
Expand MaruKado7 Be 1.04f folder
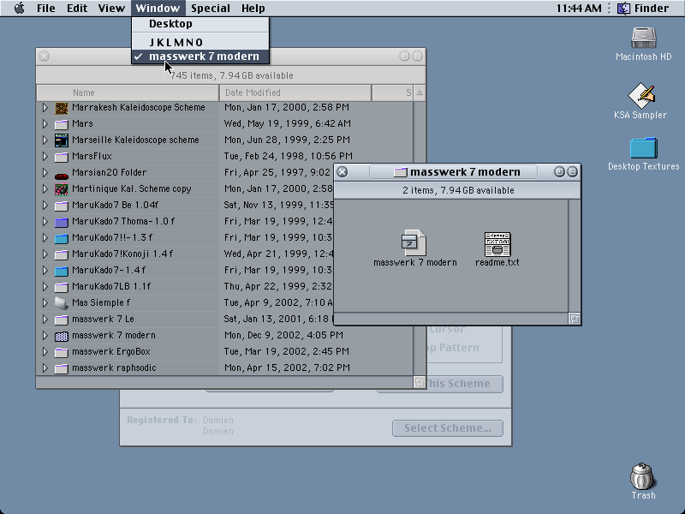tap(45, 205)
